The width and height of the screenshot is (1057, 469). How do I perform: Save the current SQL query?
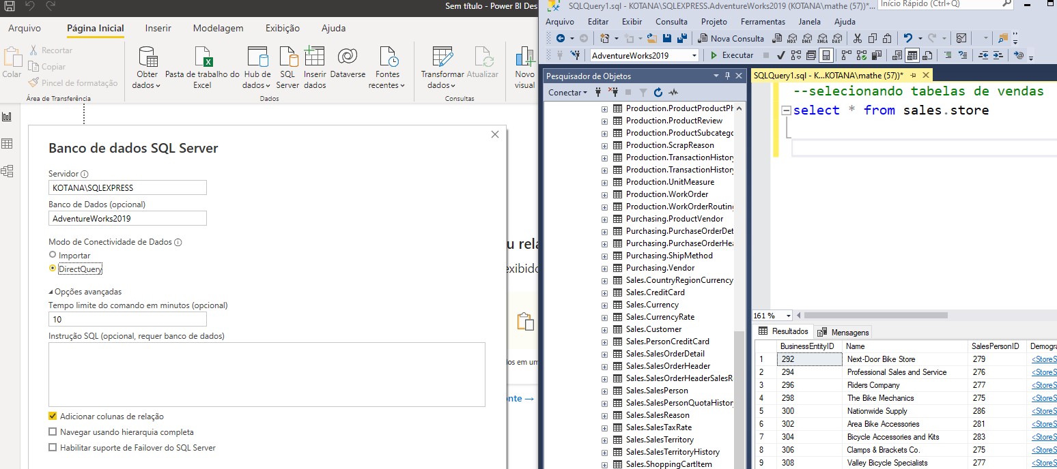coord(666,38)
